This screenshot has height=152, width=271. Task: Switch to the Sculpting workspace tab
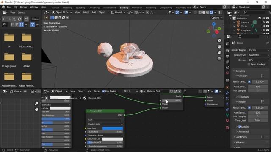(x=80, y=8)
